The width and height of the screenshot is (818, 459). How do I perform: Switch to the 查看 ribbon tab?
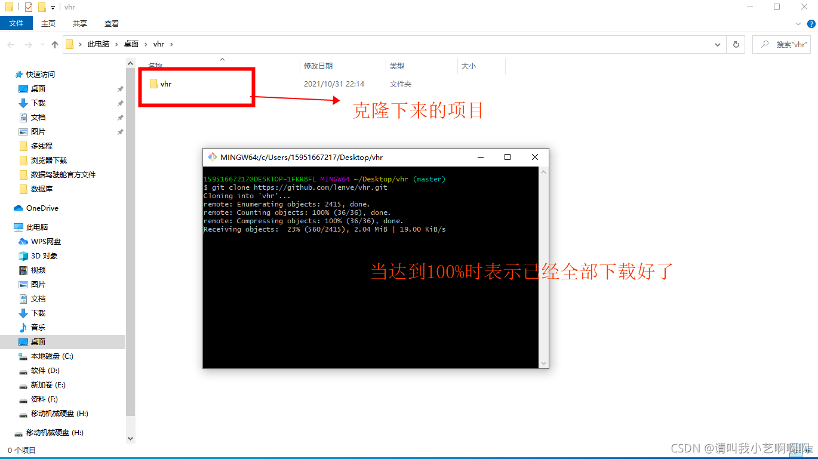pos(112,23)
